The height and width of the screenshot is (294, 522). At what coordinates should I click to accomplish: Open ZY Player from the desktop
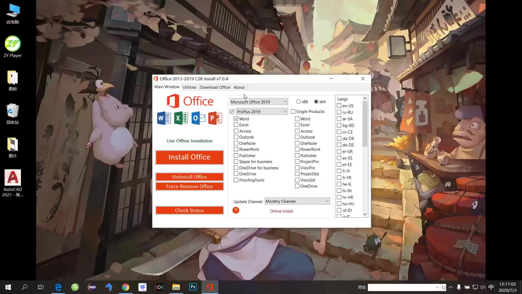13,44
